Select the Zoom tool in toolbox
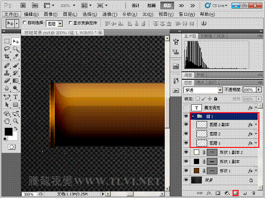This screenshot has width=265, height=198. (16, 121)
